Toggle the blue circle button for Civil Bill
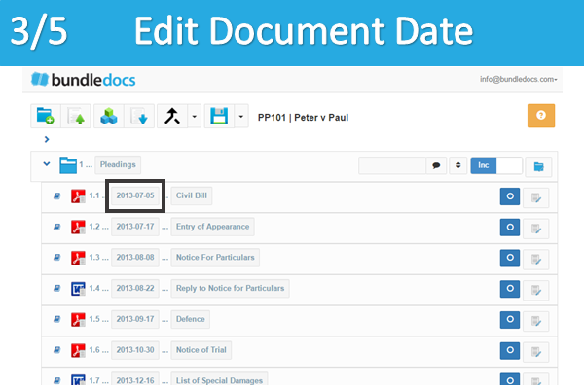The image size is (584, 389). pos(510,196)
